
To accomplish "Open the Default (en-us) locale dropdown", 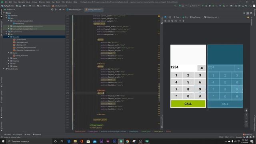I will pyautogui.click(x=212, y=17).
